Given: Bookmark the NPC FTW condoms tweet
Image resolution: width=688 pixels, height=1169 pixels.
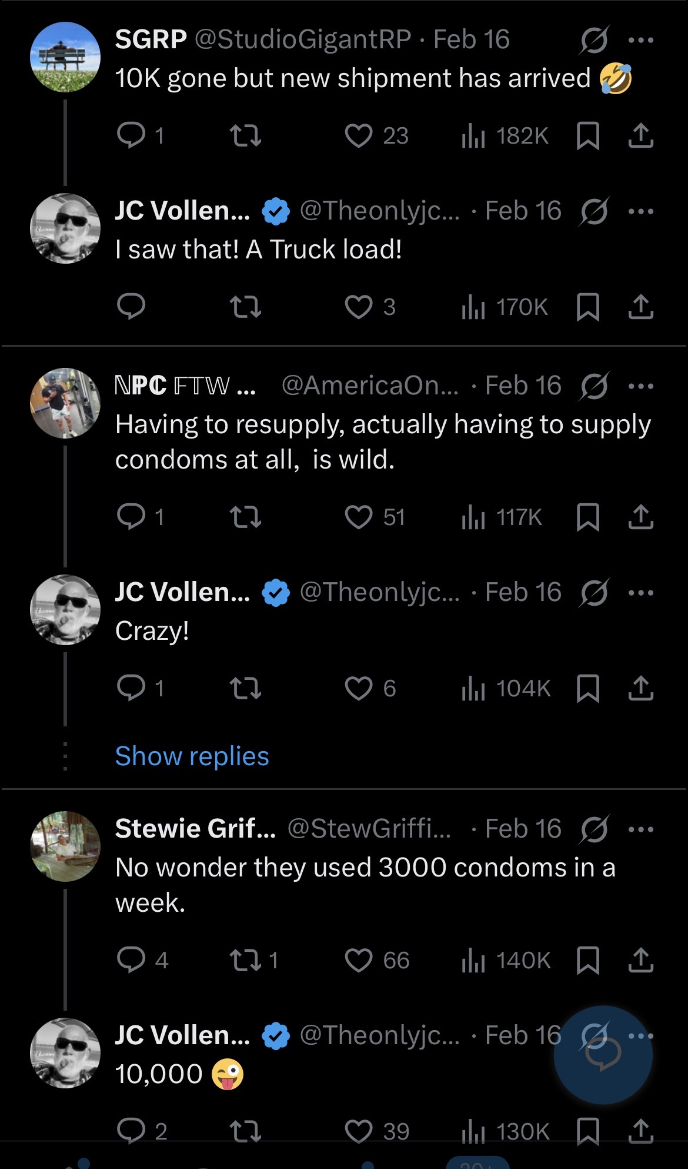Looking at the screenshot, I should click(588, 517).
